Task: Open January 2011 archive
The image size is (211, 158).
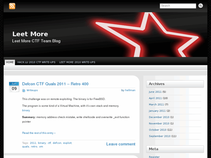Action: click(157, 111)
